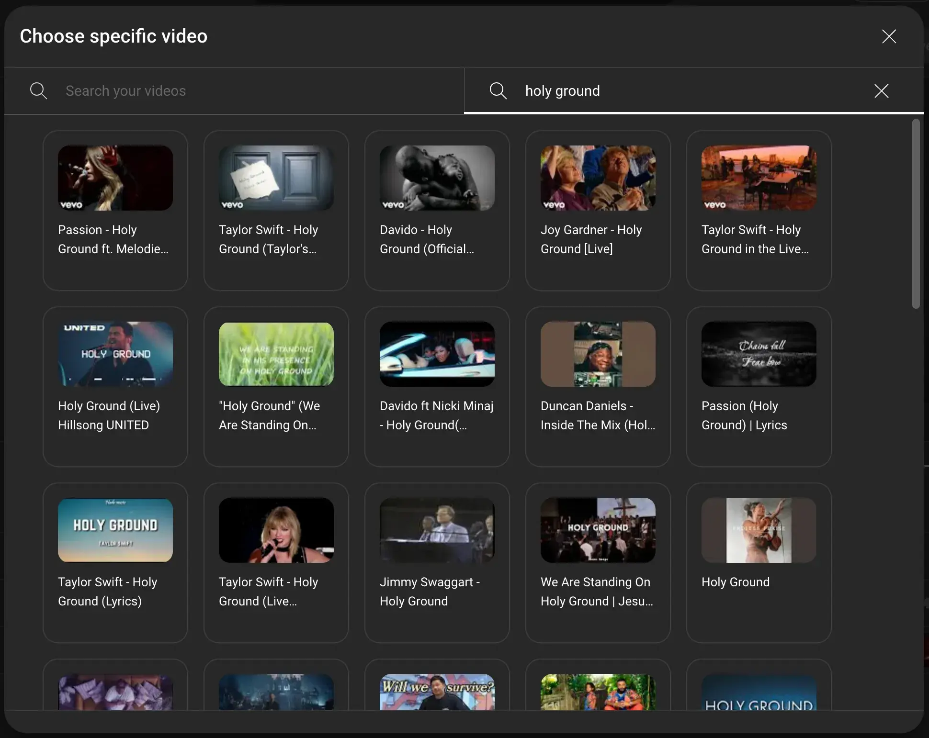Select Passion - Holy Ground ft. Melodie thumbnail
The image size is (929, 738).
[115, 178]
